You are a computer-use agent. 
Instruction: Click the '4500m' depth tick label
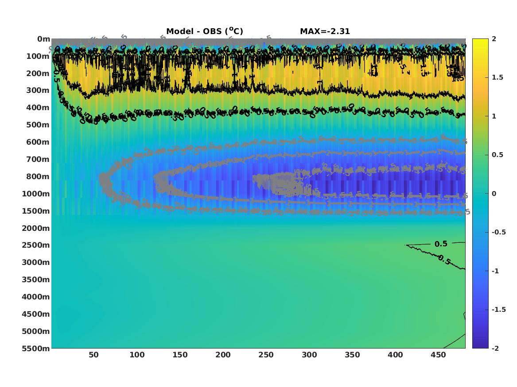[x=36, y=314]
